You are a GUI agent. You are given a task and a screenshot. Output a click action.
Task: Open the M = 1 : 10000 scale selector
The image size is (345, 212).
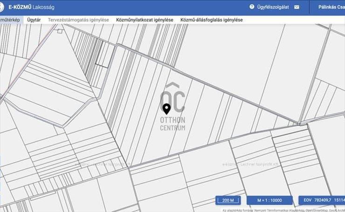click(x=269, y=200)
